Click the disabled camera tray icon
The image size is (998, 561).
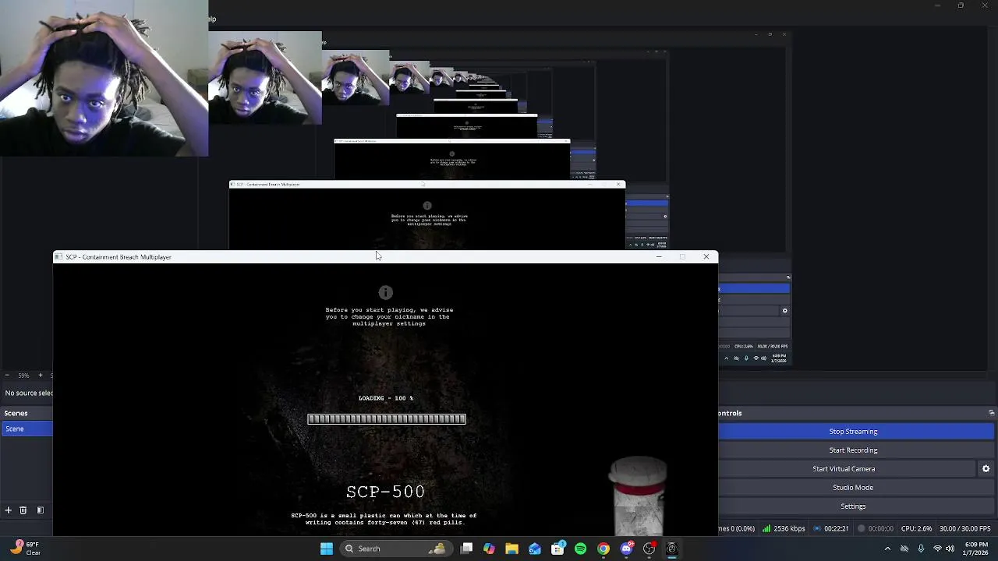coord(904,549)
